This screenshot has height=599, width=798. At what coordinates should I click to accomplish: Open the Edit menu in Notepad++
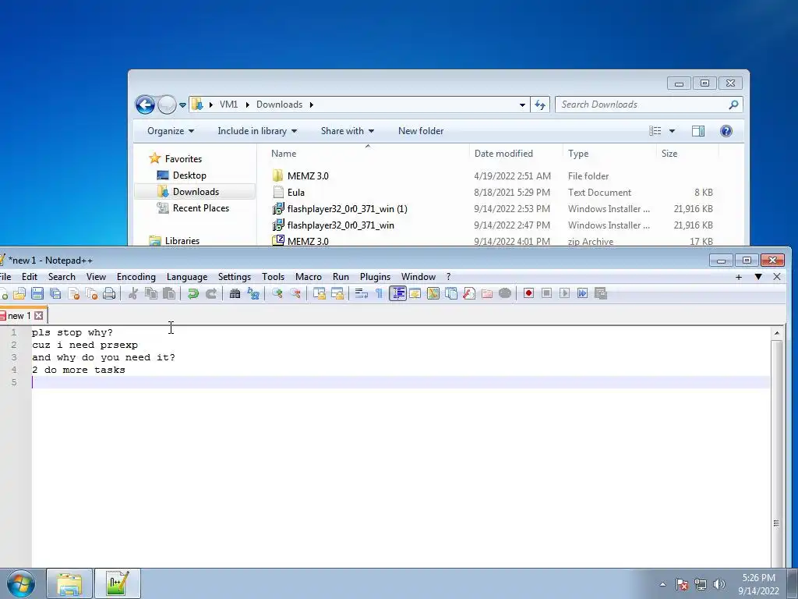(30, 277)
